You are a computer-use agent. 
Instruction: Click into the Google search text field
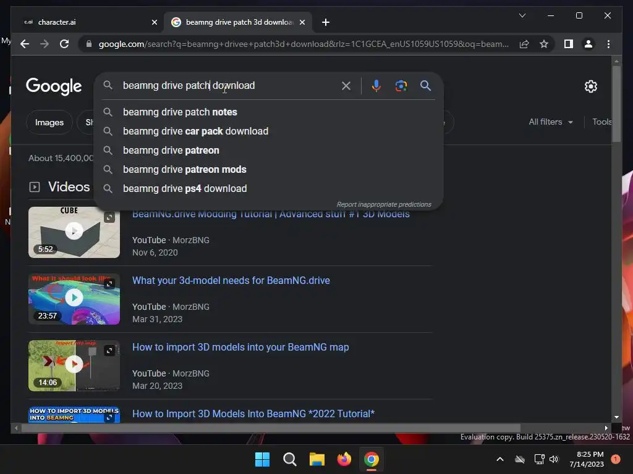pyautogui.click(x=230, y=85)
